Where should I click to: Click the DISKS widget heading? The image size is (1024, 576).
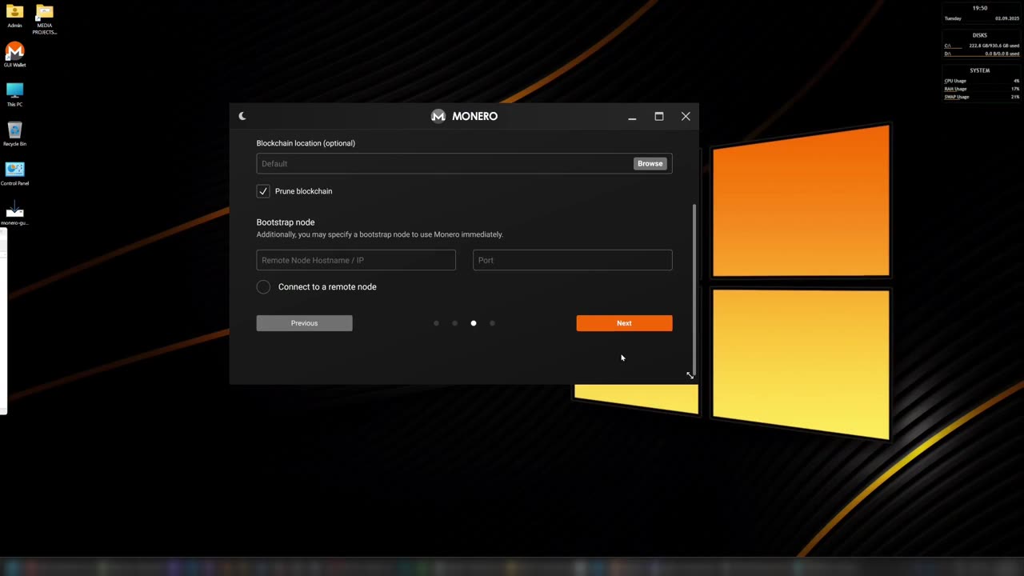click(980, 35)
